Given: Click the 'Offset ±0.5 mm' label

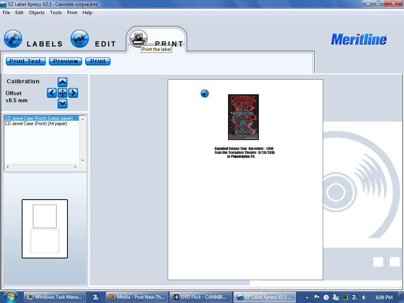Looking at the screenshot, I should point(17,97).
